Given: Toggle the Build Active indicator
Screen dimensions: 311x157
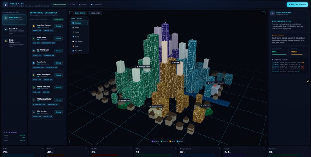Looking at the screenshot, I should (x=80, y=13).
